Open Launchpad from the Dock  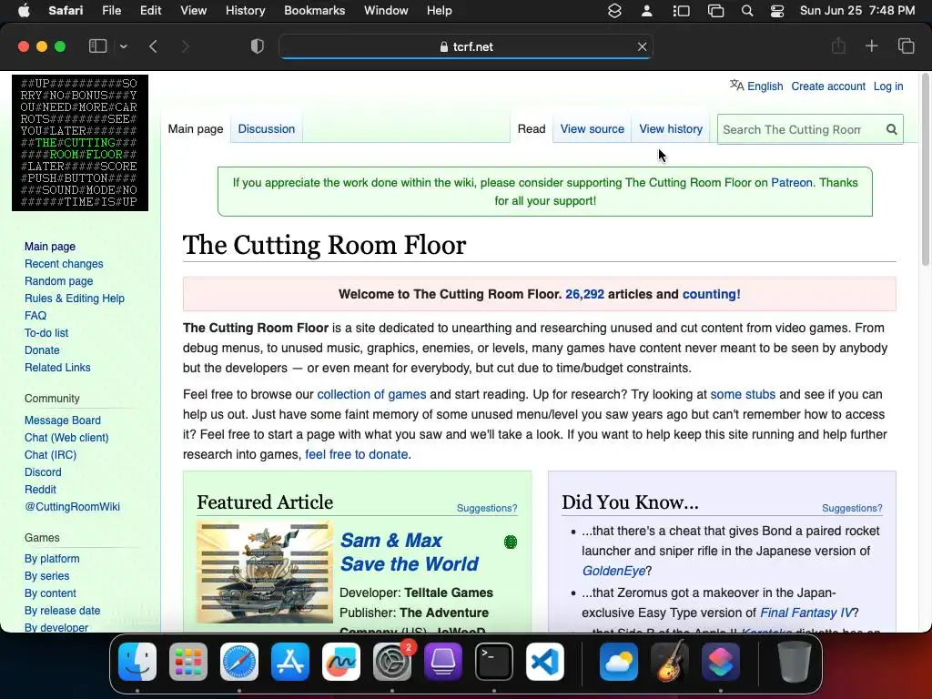tap(188, 662)
